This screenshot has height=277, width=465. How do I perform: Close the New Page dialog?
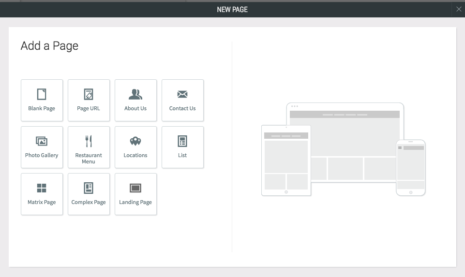[459, 9]
